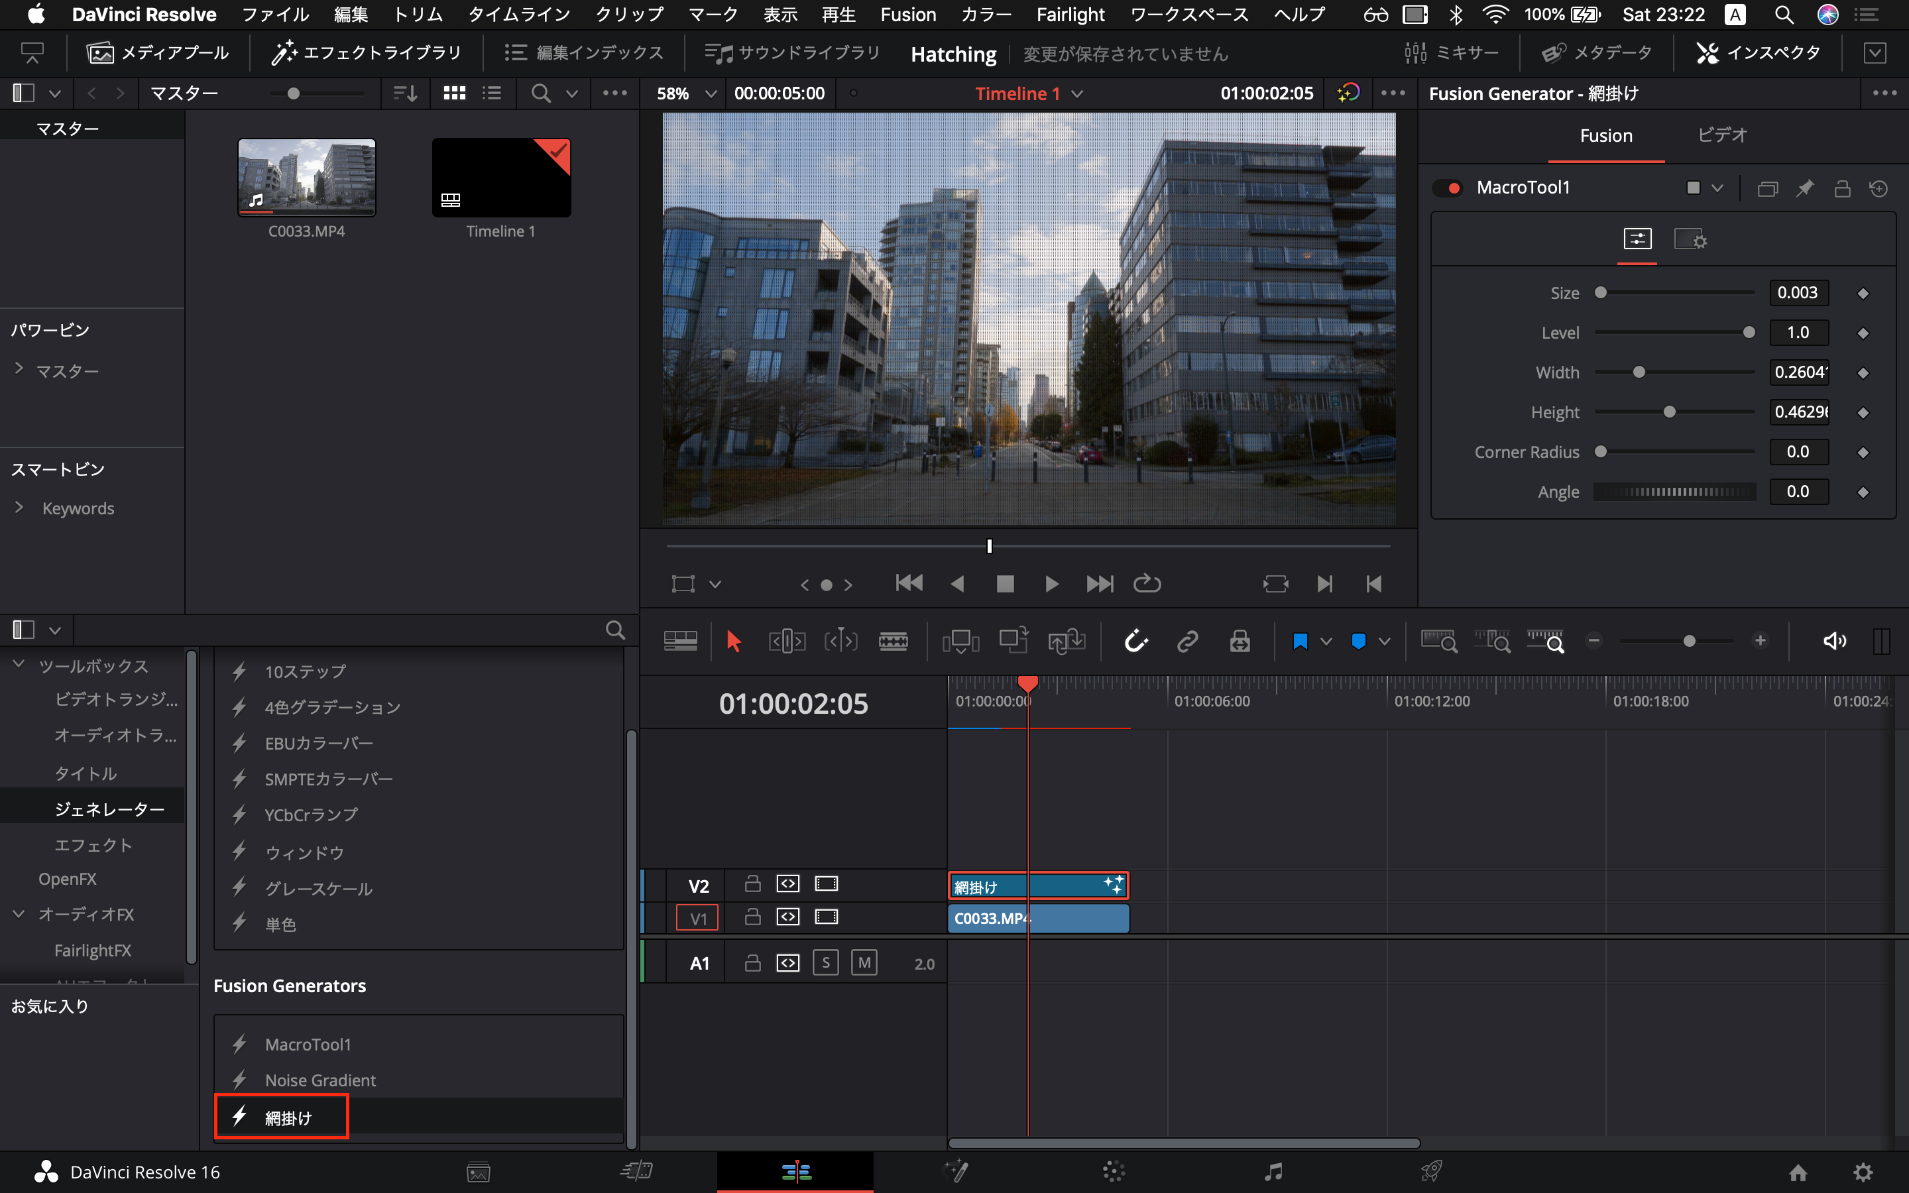Screen dimensions: 1909x1193
Task: Open the ワークスペース menu
Action: pyautogui.click(x=1190, y=14)
